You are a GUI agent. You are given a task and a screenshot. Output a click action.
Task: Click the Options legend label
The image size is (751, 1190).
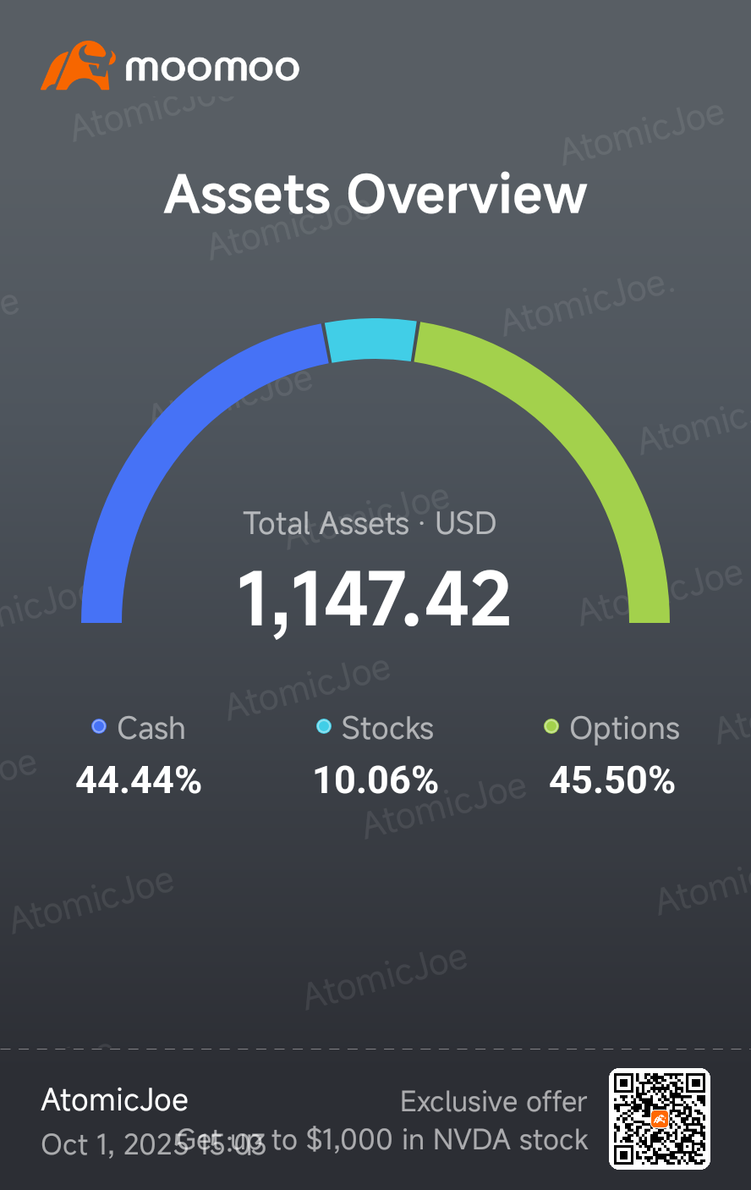point(624,729)
